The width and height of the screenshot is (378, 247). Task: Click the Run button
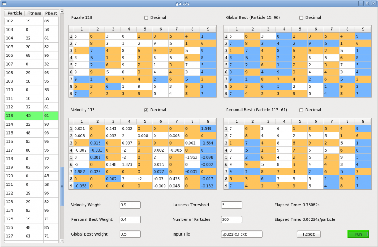coord(358,234)
